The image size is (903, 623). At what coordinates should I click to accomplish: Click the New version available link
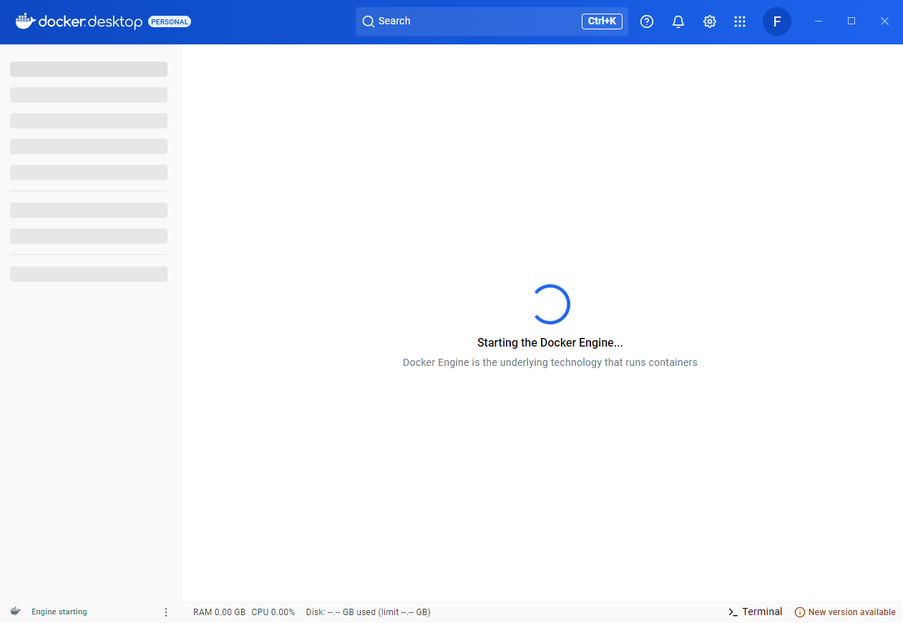tap(851, 612)
